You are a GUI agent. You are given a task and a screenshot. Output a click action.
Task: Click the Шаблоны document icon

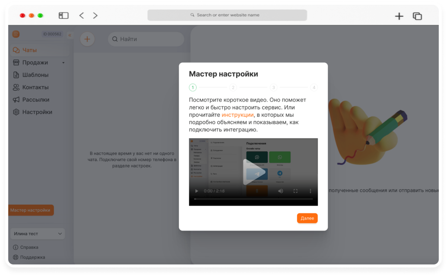point(16,75)
